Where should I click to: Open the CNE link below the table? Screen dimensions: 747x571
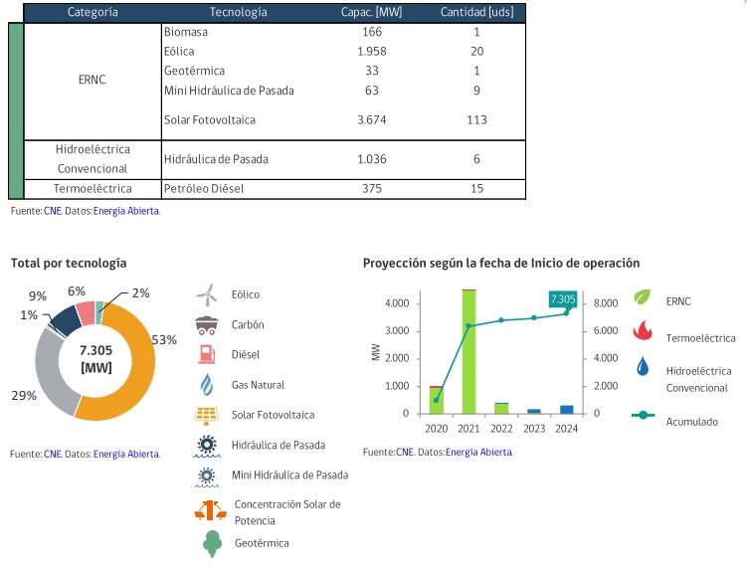click(52, 211)
